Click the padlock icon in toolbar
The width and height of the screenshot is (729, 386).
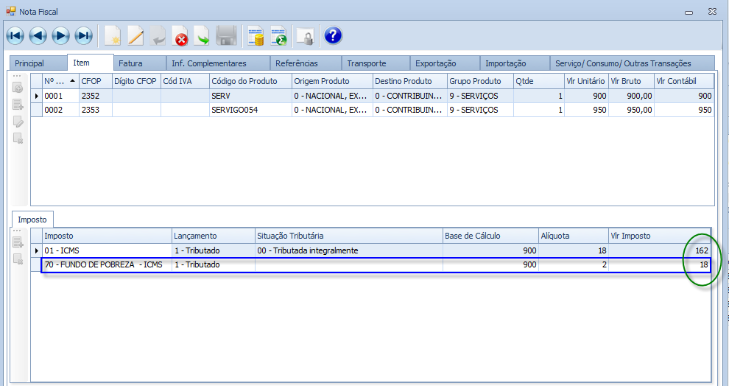[304, 35]
